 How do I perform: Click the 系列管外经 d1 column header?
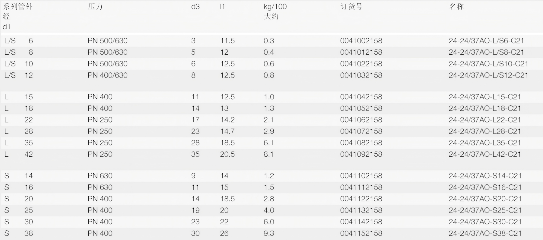17,17
